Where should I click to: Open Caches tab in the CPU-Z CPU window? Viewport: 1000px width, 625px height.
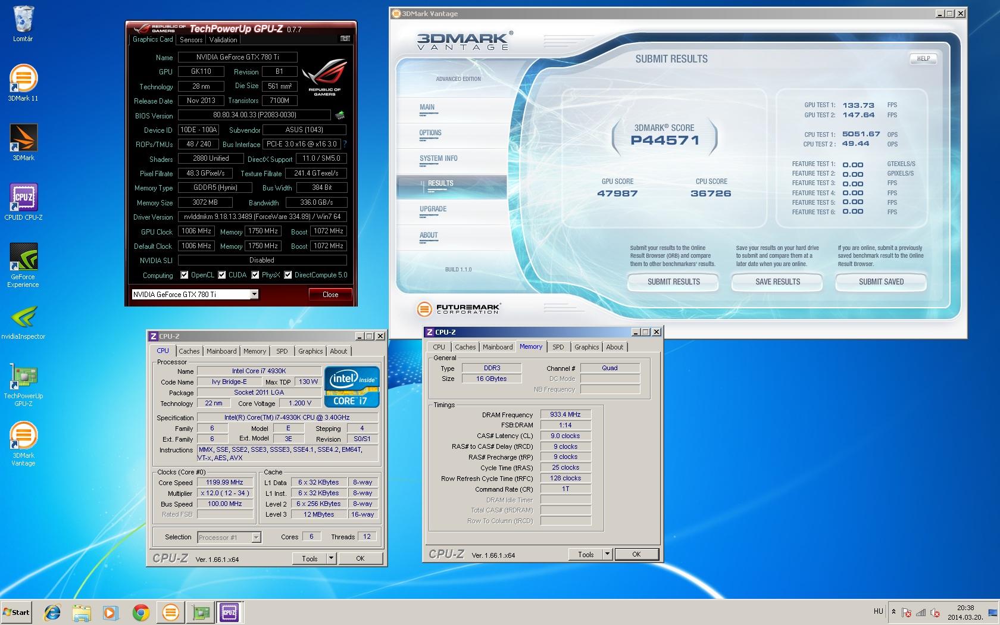click(189, 351)
